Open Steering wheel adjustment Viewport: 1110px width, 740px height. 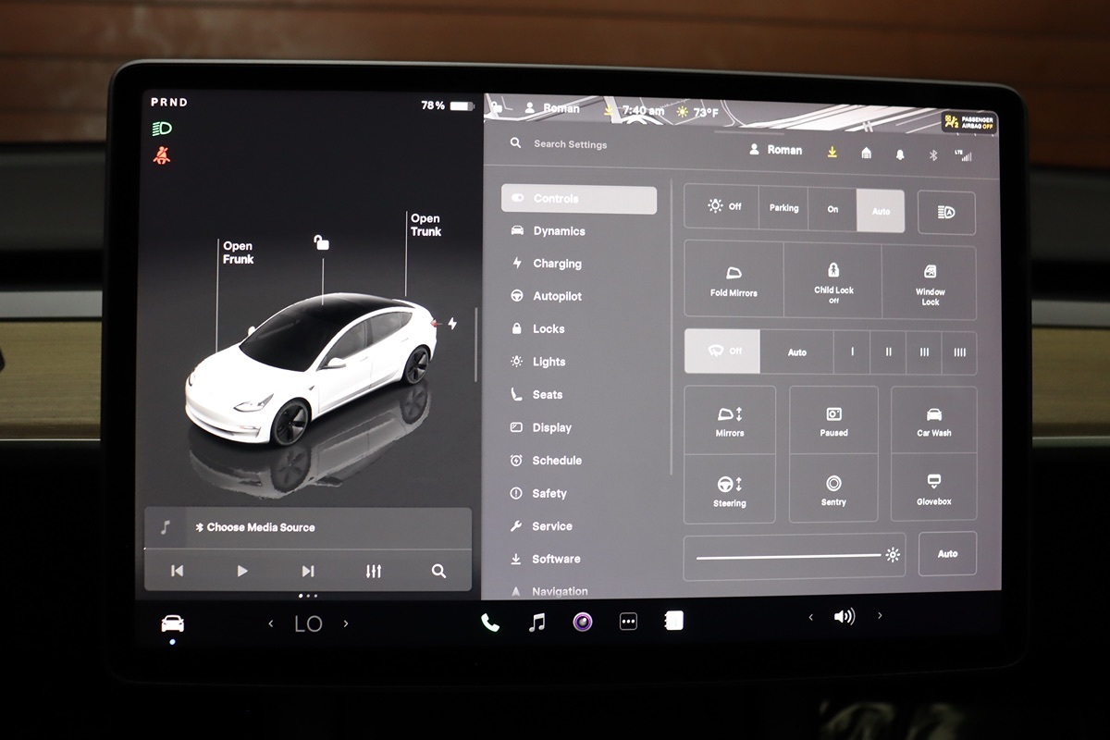[730, 489]
